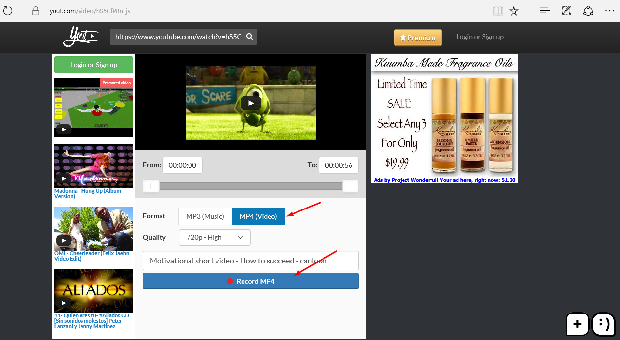This screenshot has height=340, width=620.
Task: Click the padlock site security icon
Action: [x=35, y=11]
